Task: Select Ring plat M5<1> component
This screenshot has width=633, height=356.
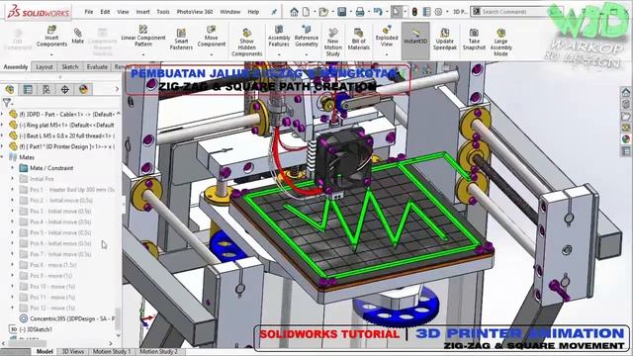Action: pos(62,126)
